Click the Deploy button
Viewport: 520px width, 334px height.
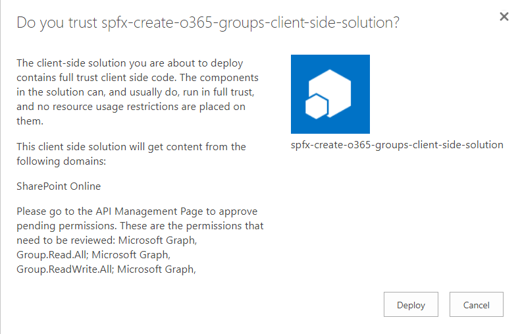coord(411,305)
